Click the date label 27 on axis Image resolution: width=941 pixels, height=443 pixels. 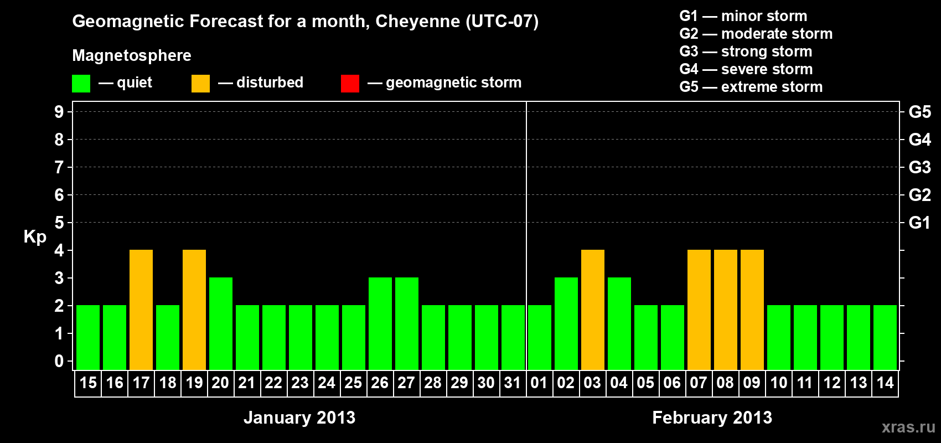coord(406,383)
